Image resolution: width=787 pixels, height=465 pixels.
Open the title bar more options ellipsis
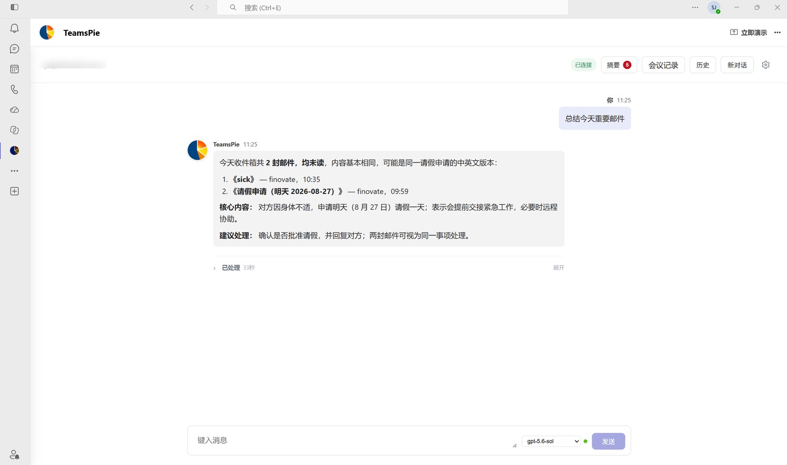pos(695,7)
